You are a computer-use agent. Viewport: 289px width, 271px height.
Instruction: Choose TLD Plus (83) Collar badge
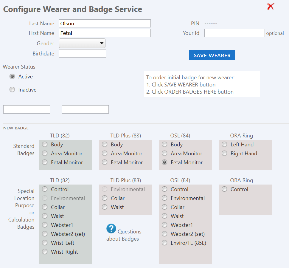click(x=105, y=198)
